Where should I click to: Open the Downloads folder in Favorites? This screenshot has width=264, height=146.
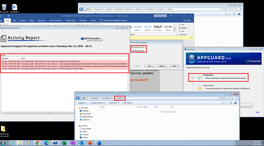[87, 114]
